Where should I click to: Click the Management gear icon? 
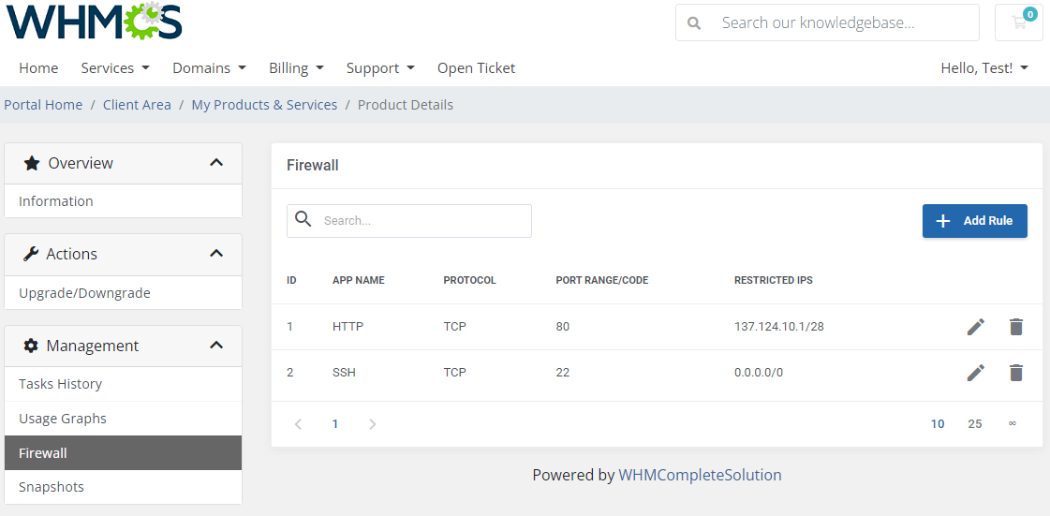coord(31,346)
